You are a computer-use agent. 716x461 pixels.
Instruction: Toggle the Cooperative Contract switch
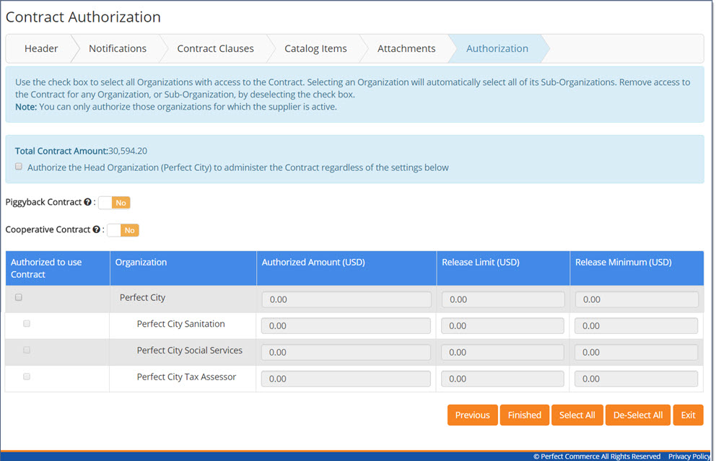click(x=123, y=230)
